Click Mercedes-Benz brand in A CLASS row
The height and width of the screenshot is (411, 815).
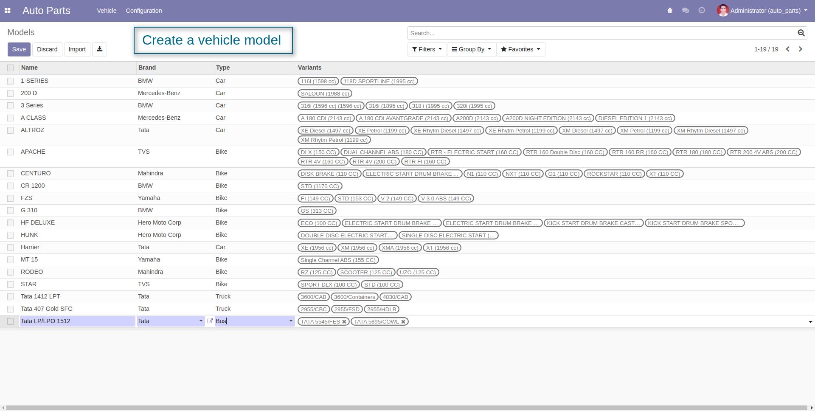coord(159,118)
